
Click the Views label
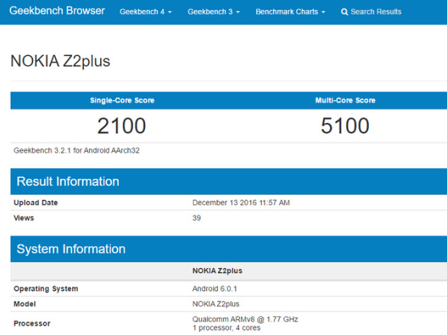click(x=23, y=218)
